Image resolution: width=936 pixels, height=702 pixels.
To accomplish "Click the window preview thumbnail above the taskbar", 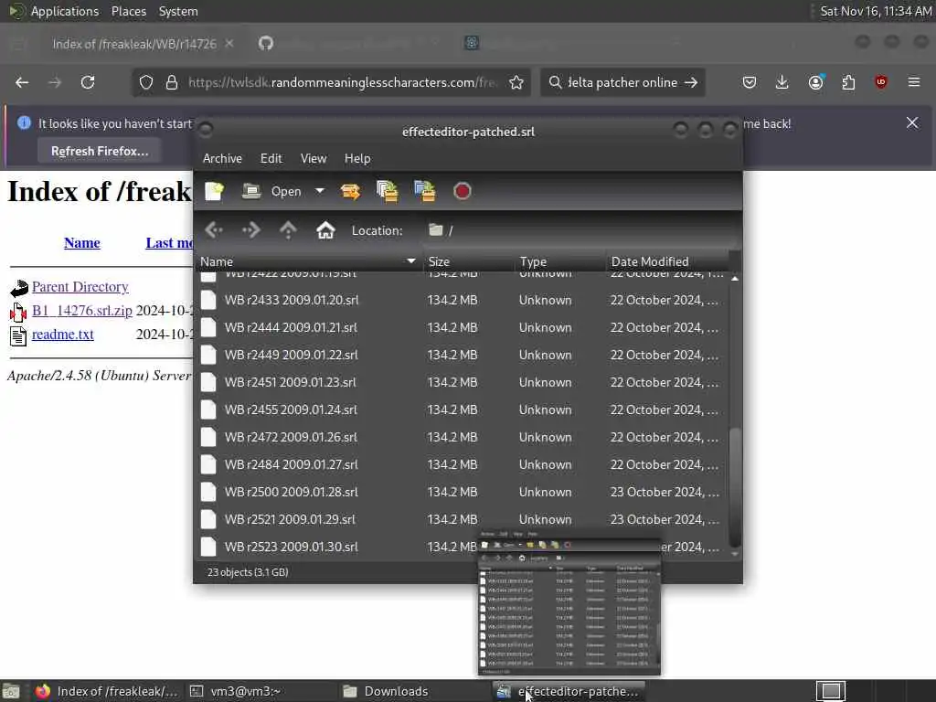I will tap(569, 601).
